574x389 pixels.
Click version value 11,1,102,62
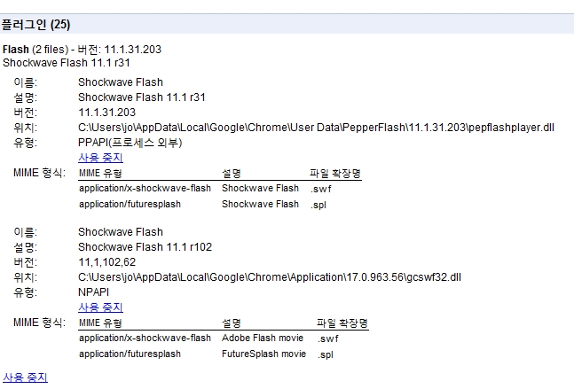[x=107, y=262]
